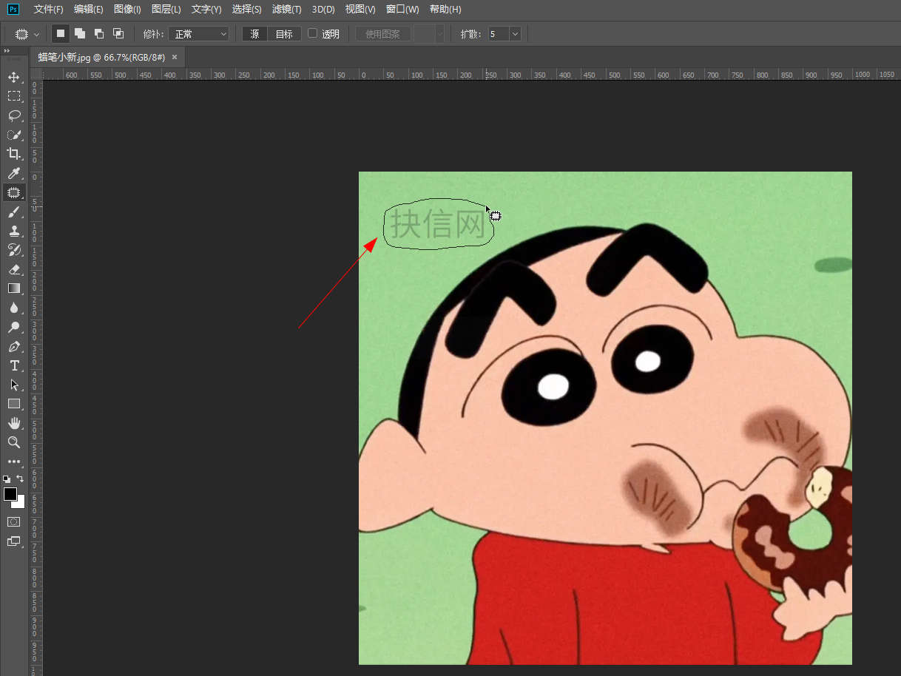Image resolution: width=901 pixels, height=676 pixels.
Task: Open the 修补 mode dropdown
Action: pos(200,34)
